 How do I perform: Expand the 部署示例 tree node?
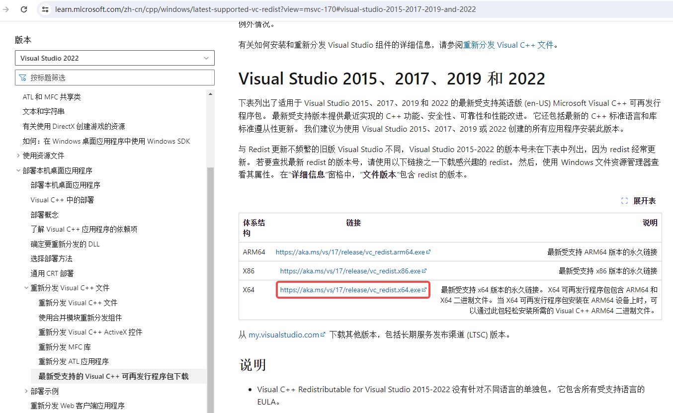pyautogui.click(x=26, y=391)
